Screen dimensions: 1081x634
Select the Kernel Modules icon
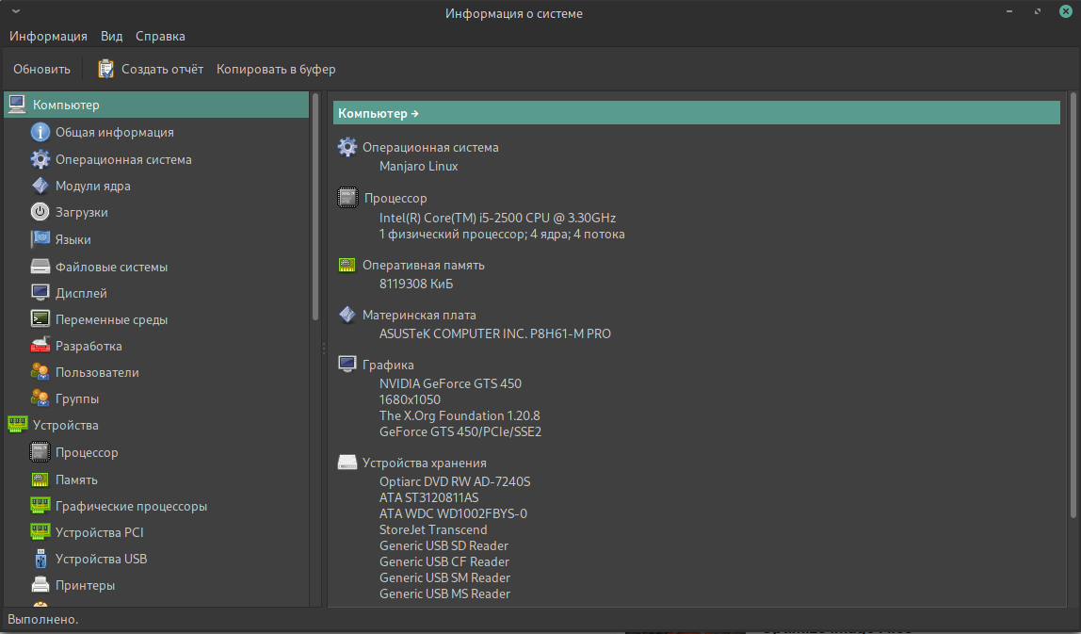coord(40,186)
